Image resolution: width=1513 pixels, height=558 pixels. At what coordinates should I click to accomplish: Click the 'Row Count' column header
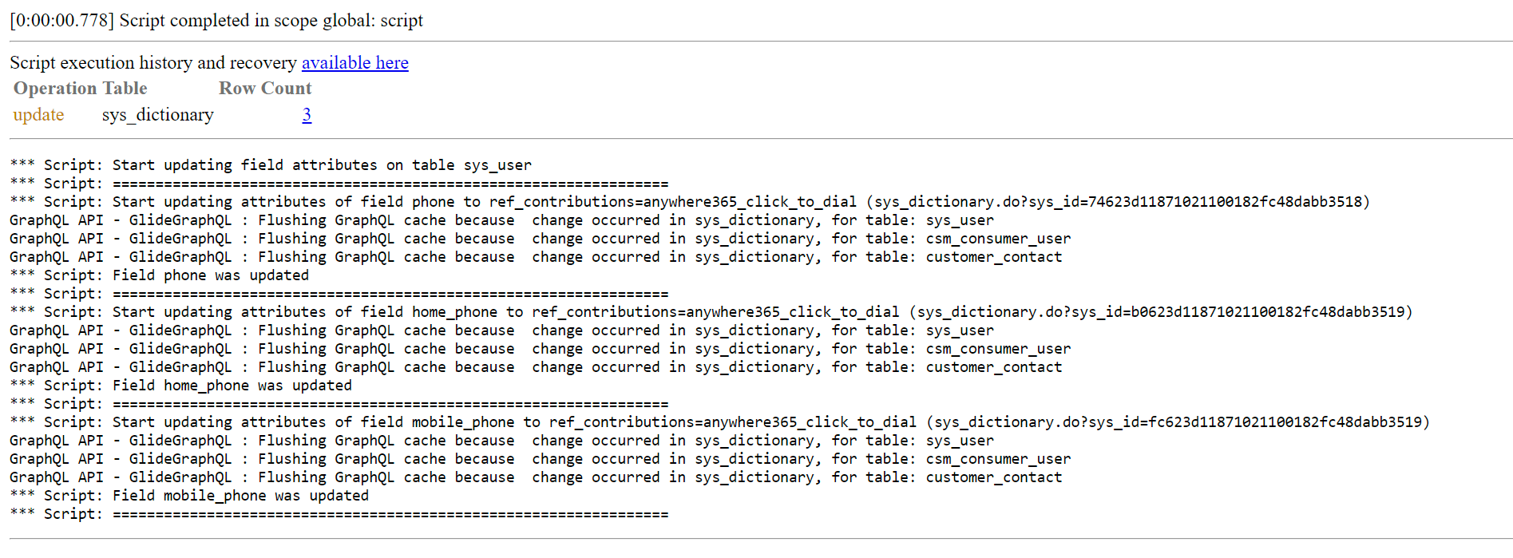pyautogui.click(x=265, y=89)
